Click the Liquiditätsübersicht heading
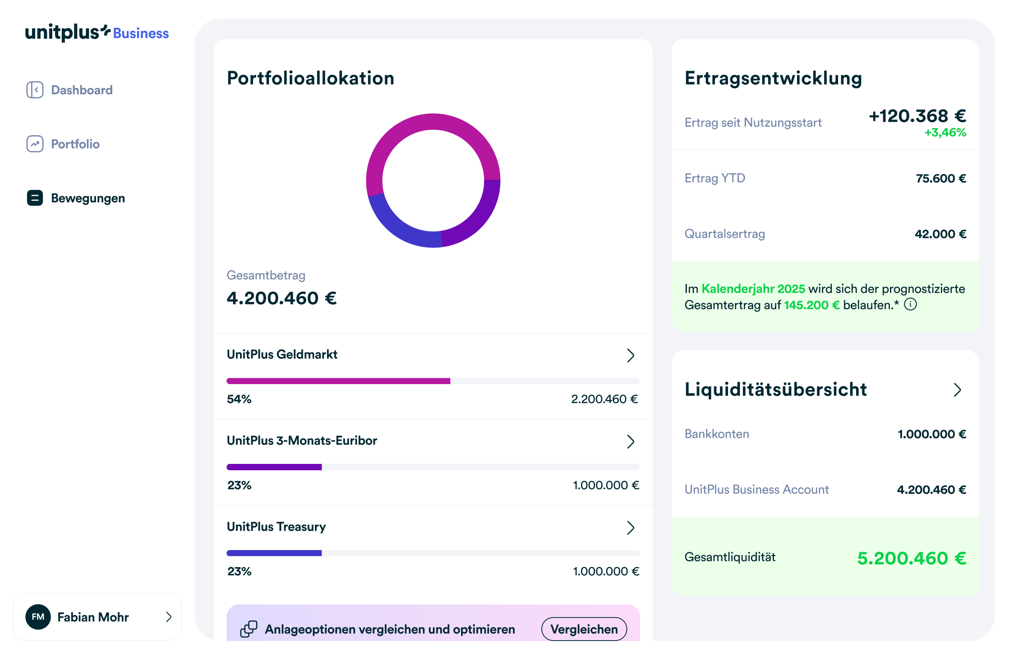The width and height of the screenshot is (1014, 660). (x=776, y=390)
